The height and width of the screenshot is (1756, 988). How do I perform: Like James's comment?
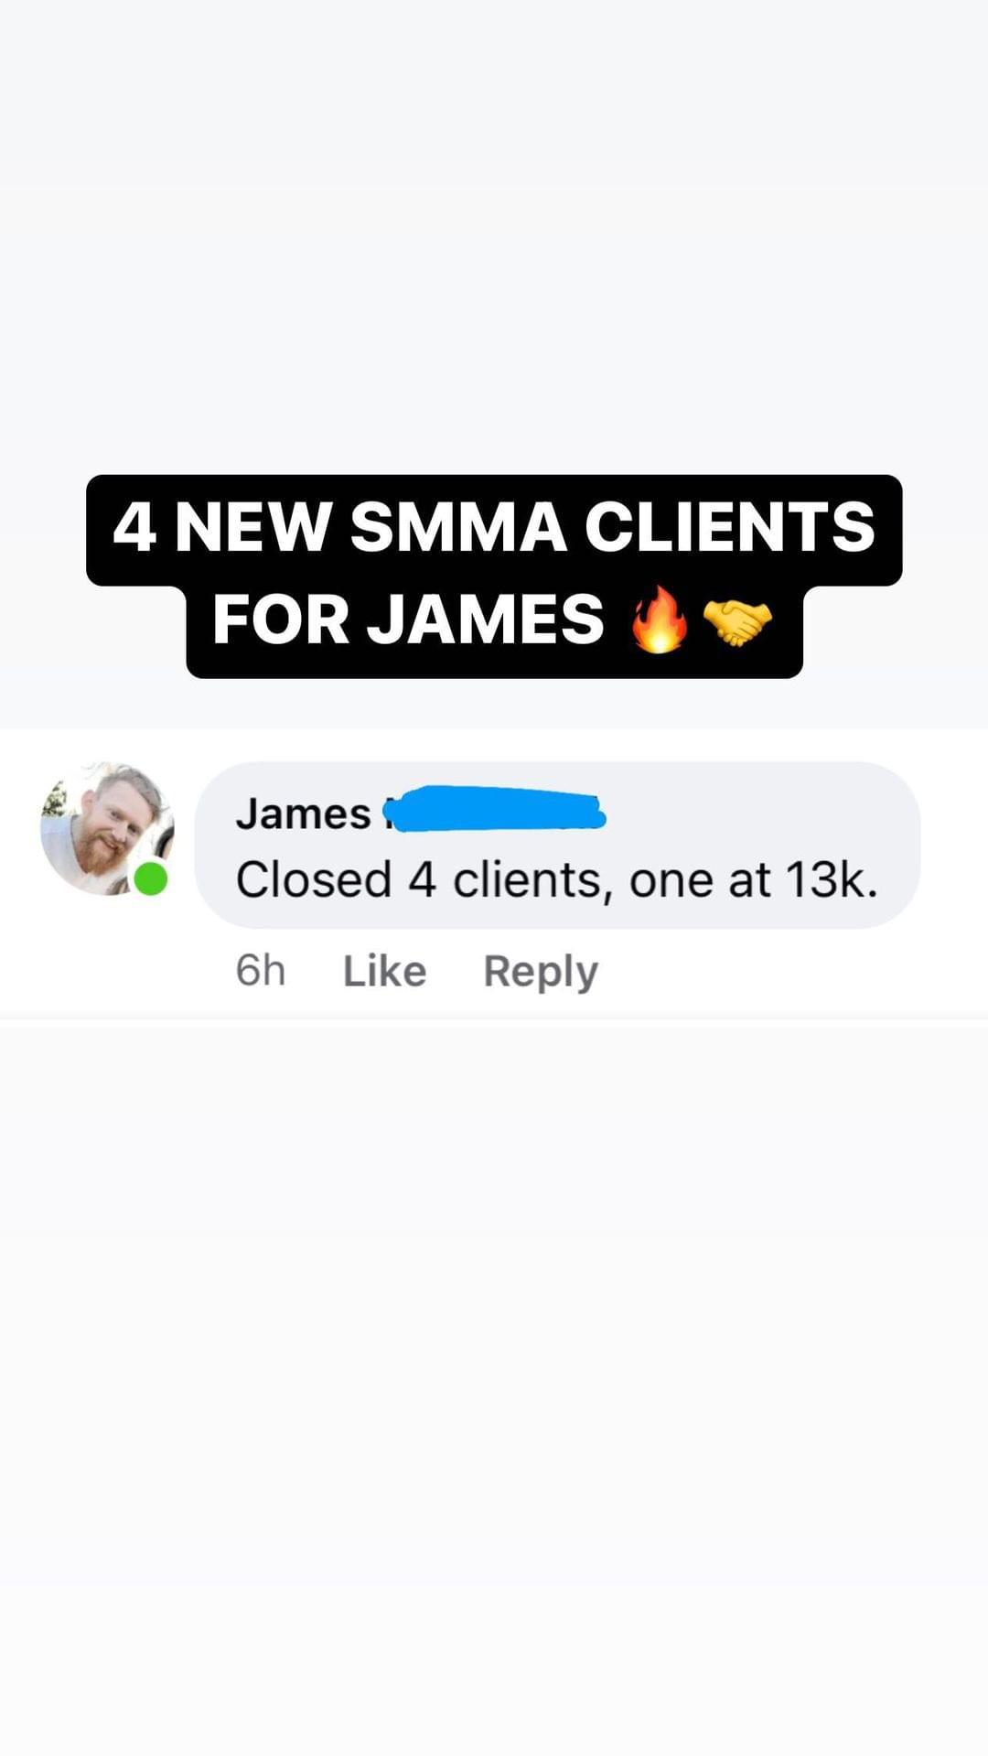(x=384, y=971)
